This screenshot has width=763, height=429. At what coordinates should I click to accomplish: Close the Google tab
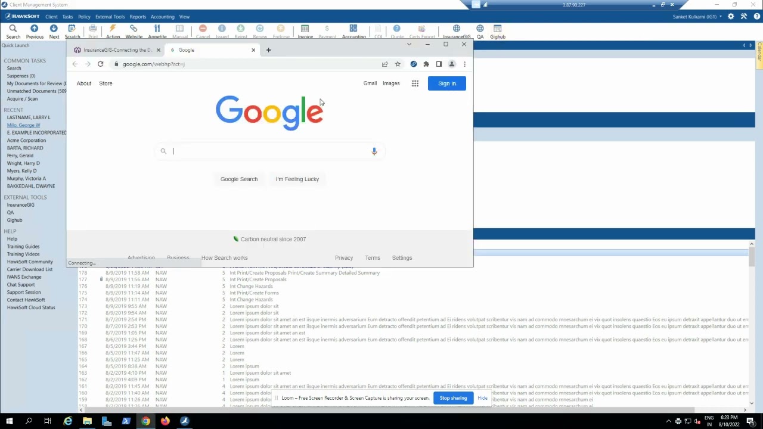253,50
